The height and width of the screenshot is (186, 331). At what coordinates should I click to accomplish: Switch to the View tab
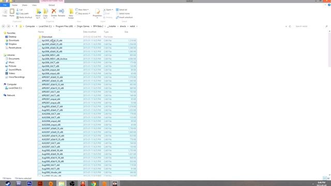pos(34,5)
